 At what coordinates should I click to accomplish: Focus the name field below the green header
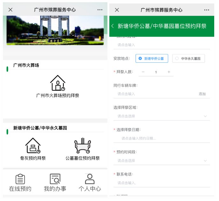click(x=162, y=45)
